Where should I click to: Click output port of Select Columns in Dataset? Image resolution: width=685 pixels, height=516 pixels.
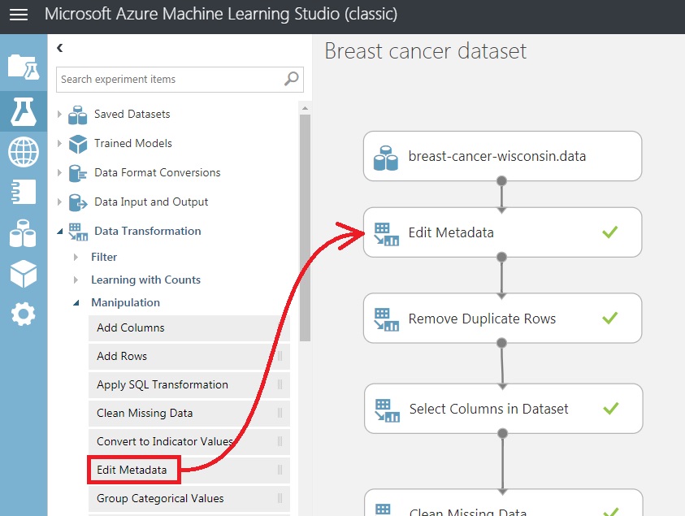point(502,433)
